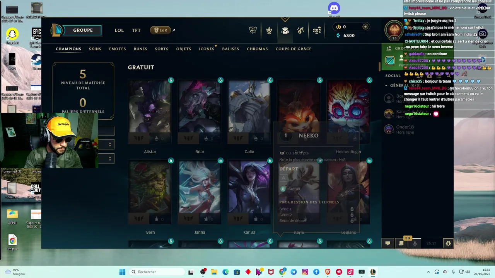Click the plus button to buy RP
Viewport: 495px width, 278px height.
pyautogui.click(x=365, y=27)
